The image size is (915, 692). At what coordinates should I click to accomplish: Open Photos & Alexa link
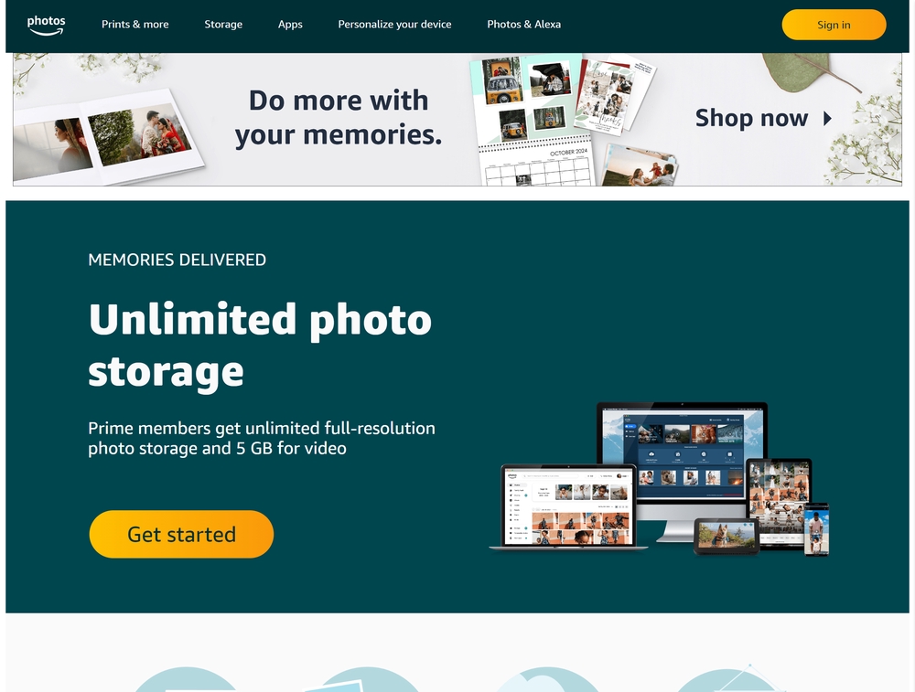[523, 25]
